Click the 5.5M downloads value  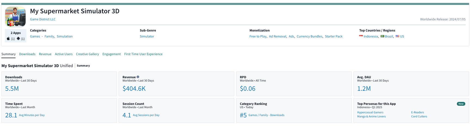tap(12, 89)
